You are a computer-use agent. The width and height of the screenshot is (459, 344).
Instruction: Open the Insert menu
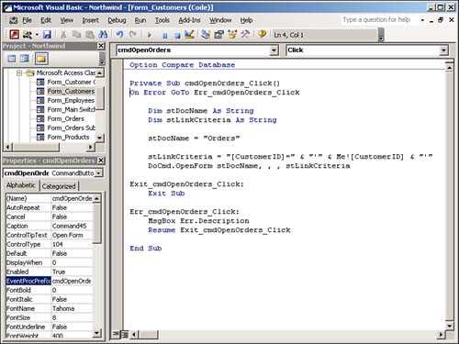90,20
